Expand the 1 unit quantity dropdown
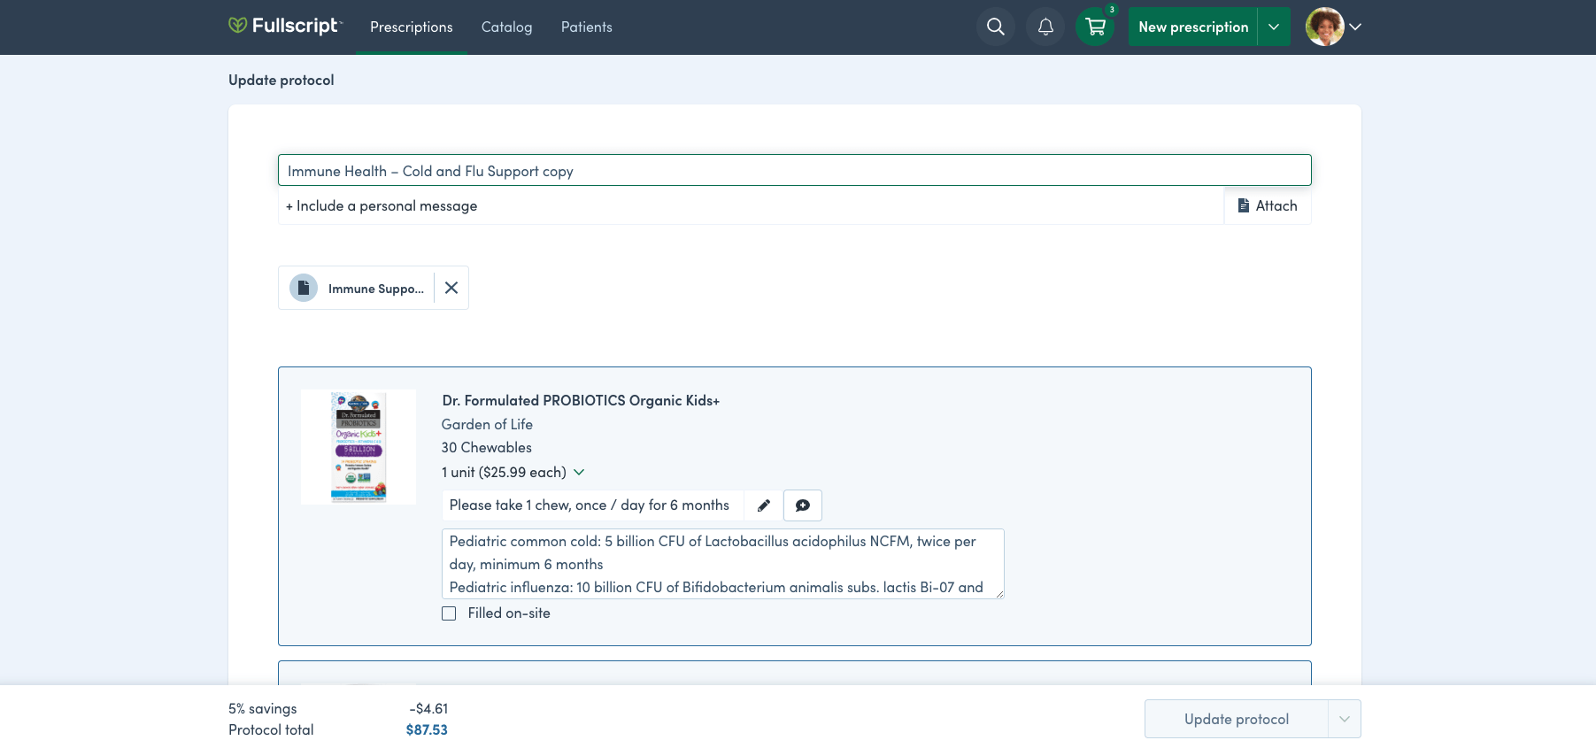Image resolution: width=1596 pixels, height=748 pixels. [x=513, y=472]
